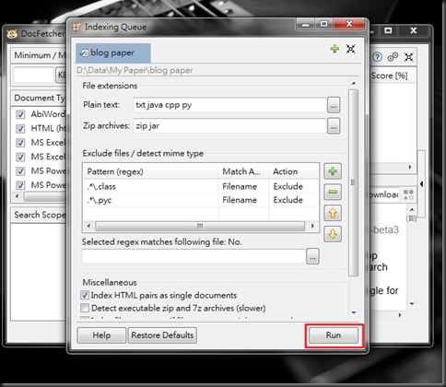Click preview pane scroll down arrow in DocFetcher
Image resolution: width=446 pixels, height=387 pixels.
tap(412, 304)
